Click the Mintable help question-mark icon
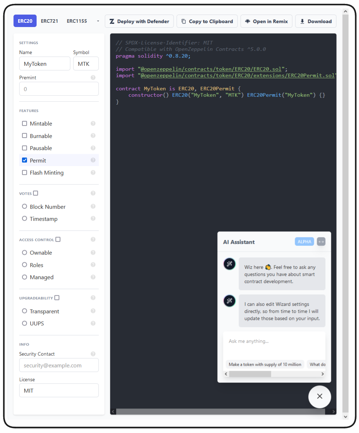Image resolution: width=359 pixels, height=433 pixels. 93,123
